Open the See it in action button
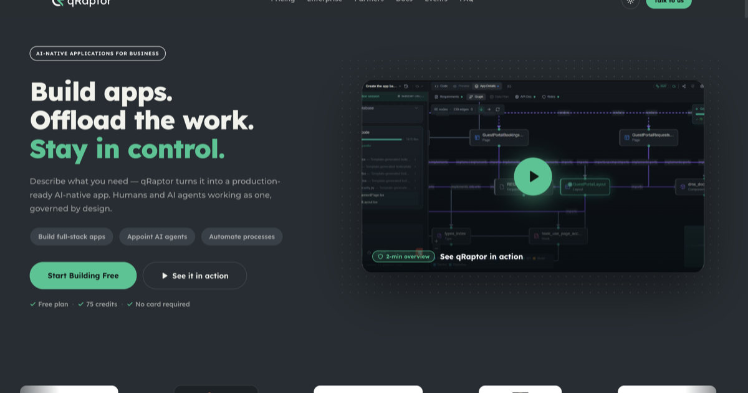 pos(194,276)
